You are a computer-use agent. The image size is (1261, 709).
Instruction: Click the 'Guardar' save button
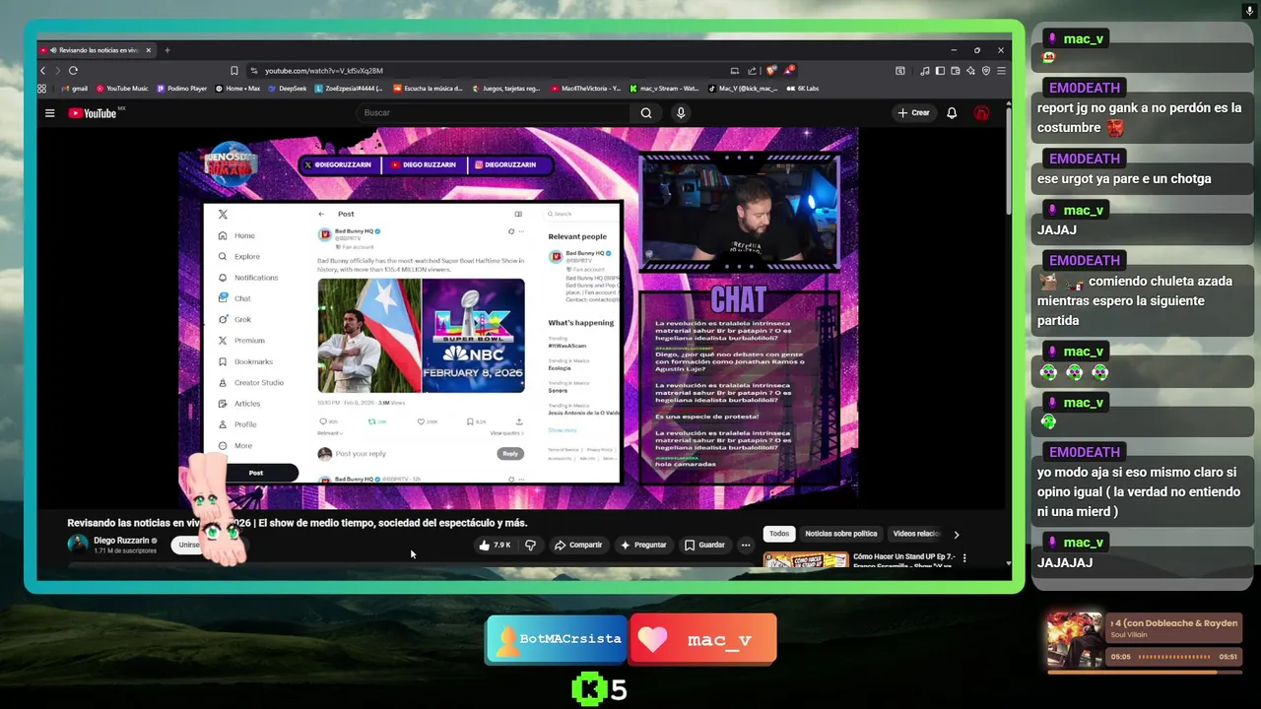(704, 545)
